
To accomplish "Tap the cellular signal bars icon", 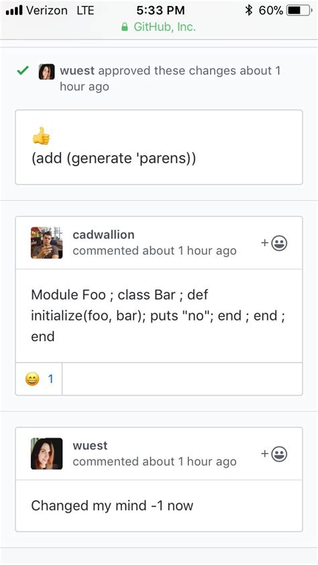I will [x=14, y=10].
